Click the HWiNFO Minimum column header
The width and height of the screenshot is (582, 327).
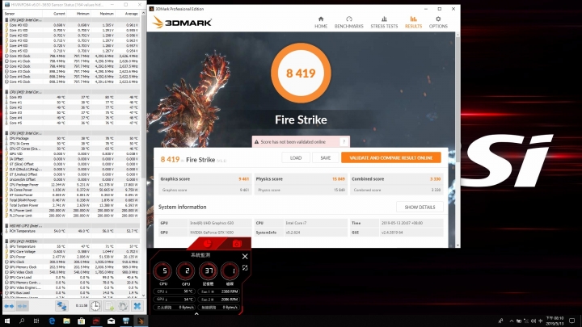[78, 14]
